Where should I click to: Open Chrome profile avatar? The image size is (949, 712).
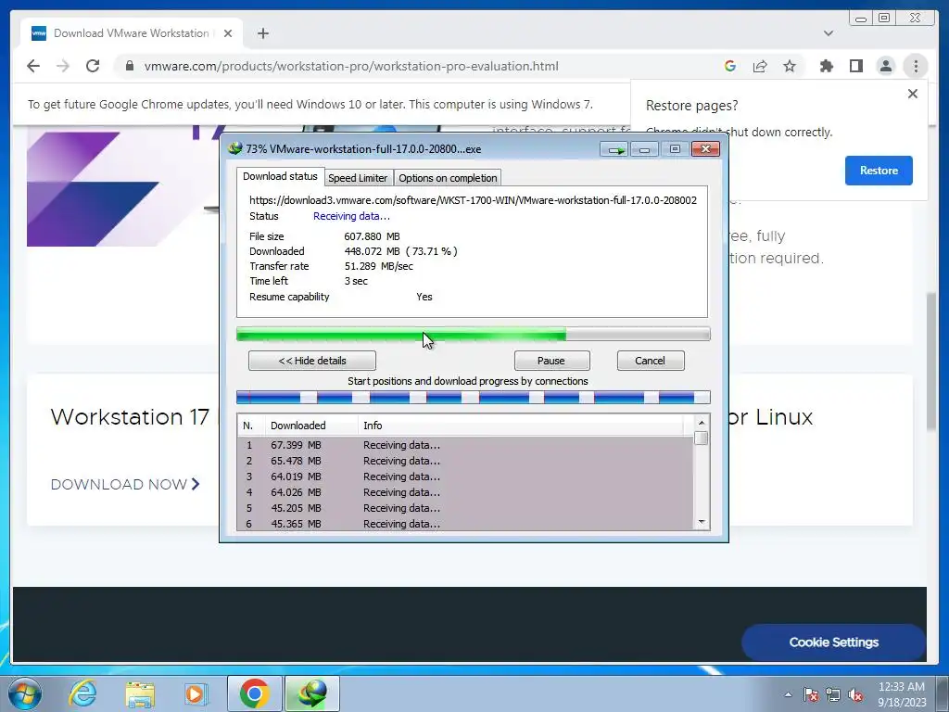[x=885, y=66]
